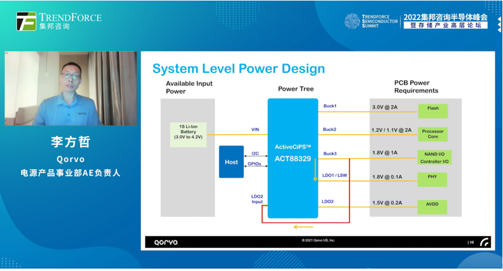The height and width of the screenshot is (271, 503).
Task: Click the 'VIN' label
Action: point(255,130)
